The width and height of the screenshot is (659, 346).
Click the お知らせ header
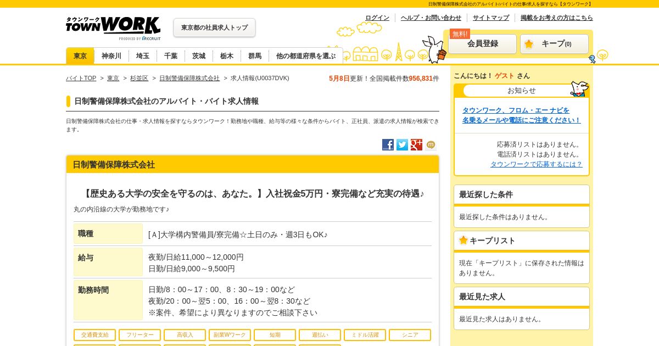[x=521, y=91]
